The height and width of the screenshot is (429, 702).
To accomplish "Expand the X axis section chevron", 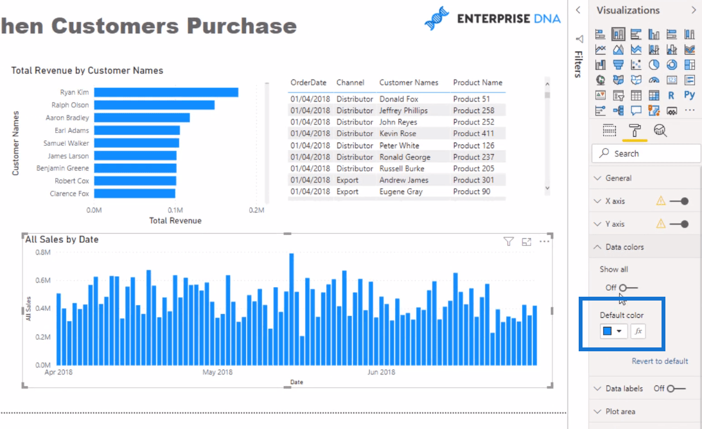I will coord(597,201).
